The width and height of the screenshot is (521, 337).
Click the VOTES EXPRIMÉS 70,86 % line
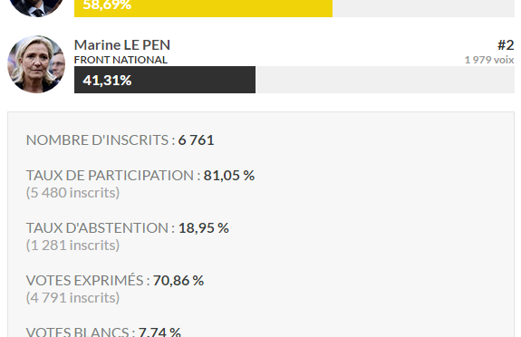pos(115,281)
